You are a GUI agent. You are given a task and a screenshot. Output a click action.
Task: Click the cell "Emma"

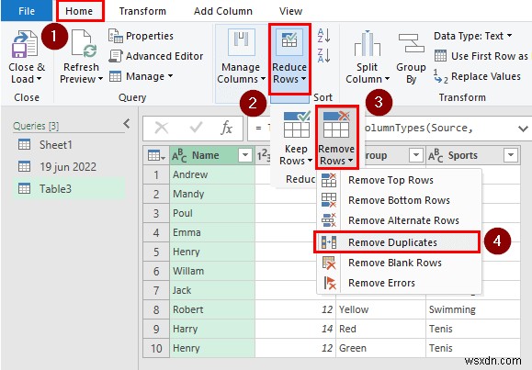tap(212, 232)
